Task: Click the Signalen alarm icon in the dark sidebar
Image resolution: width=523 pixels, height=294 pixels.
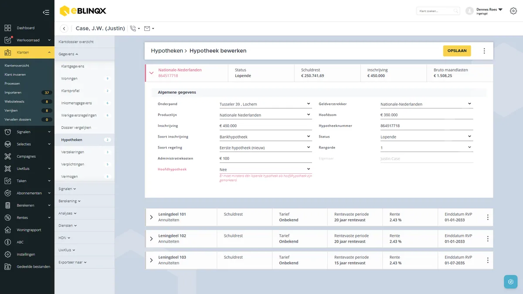Action: coord(8,132)
